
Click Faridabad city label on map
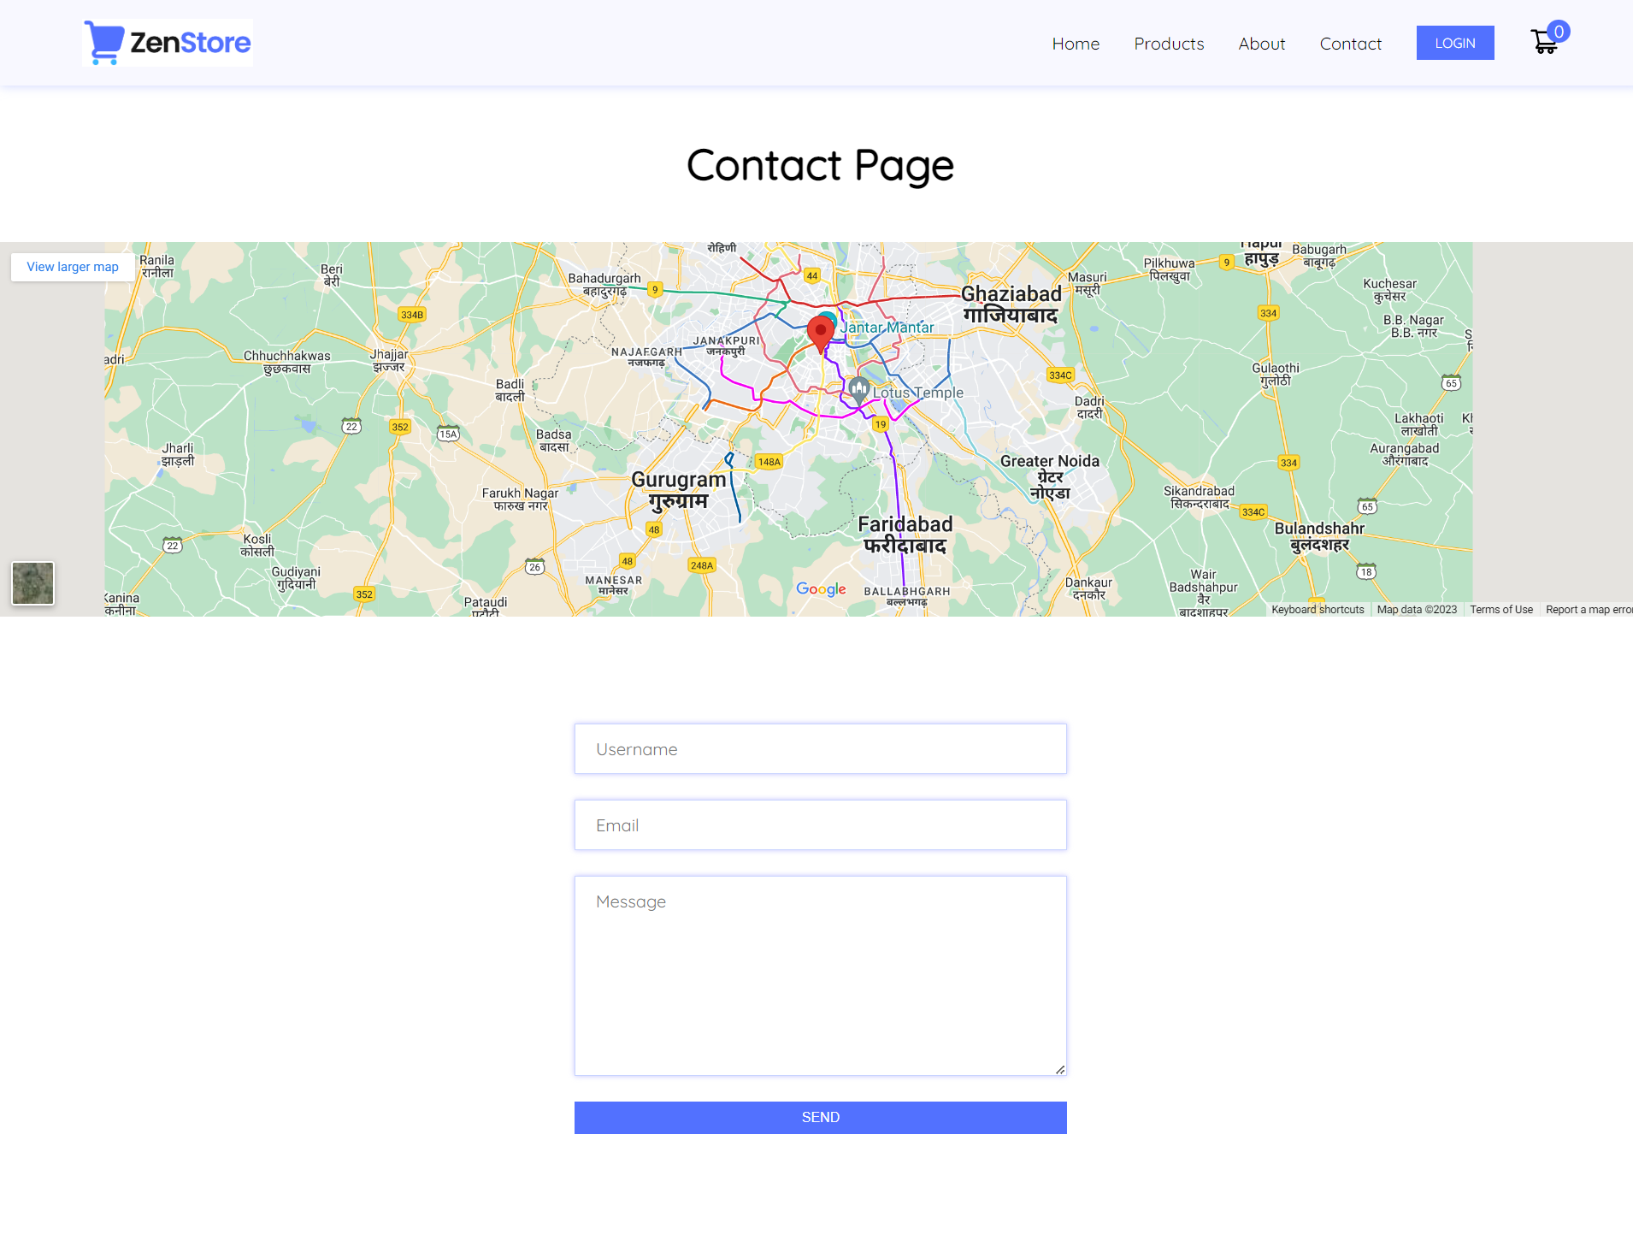pyautogui.click(x=905, y=535)
